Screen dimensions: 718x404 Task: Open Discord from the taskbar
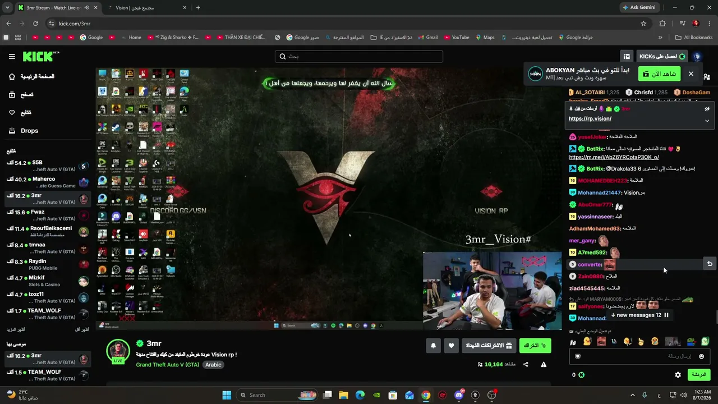[x=459, y=395]
